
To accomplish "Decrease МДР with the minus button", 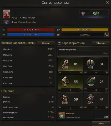I will [x=85, y=90].
